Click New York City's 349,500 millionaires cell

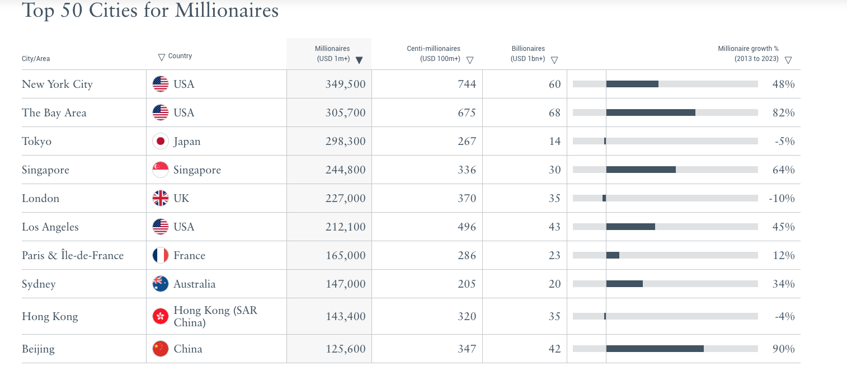329,84
